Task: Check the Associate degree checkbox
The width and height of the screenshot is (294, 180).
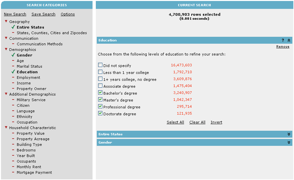Action: pyautogui.click(x=100, y=86)
